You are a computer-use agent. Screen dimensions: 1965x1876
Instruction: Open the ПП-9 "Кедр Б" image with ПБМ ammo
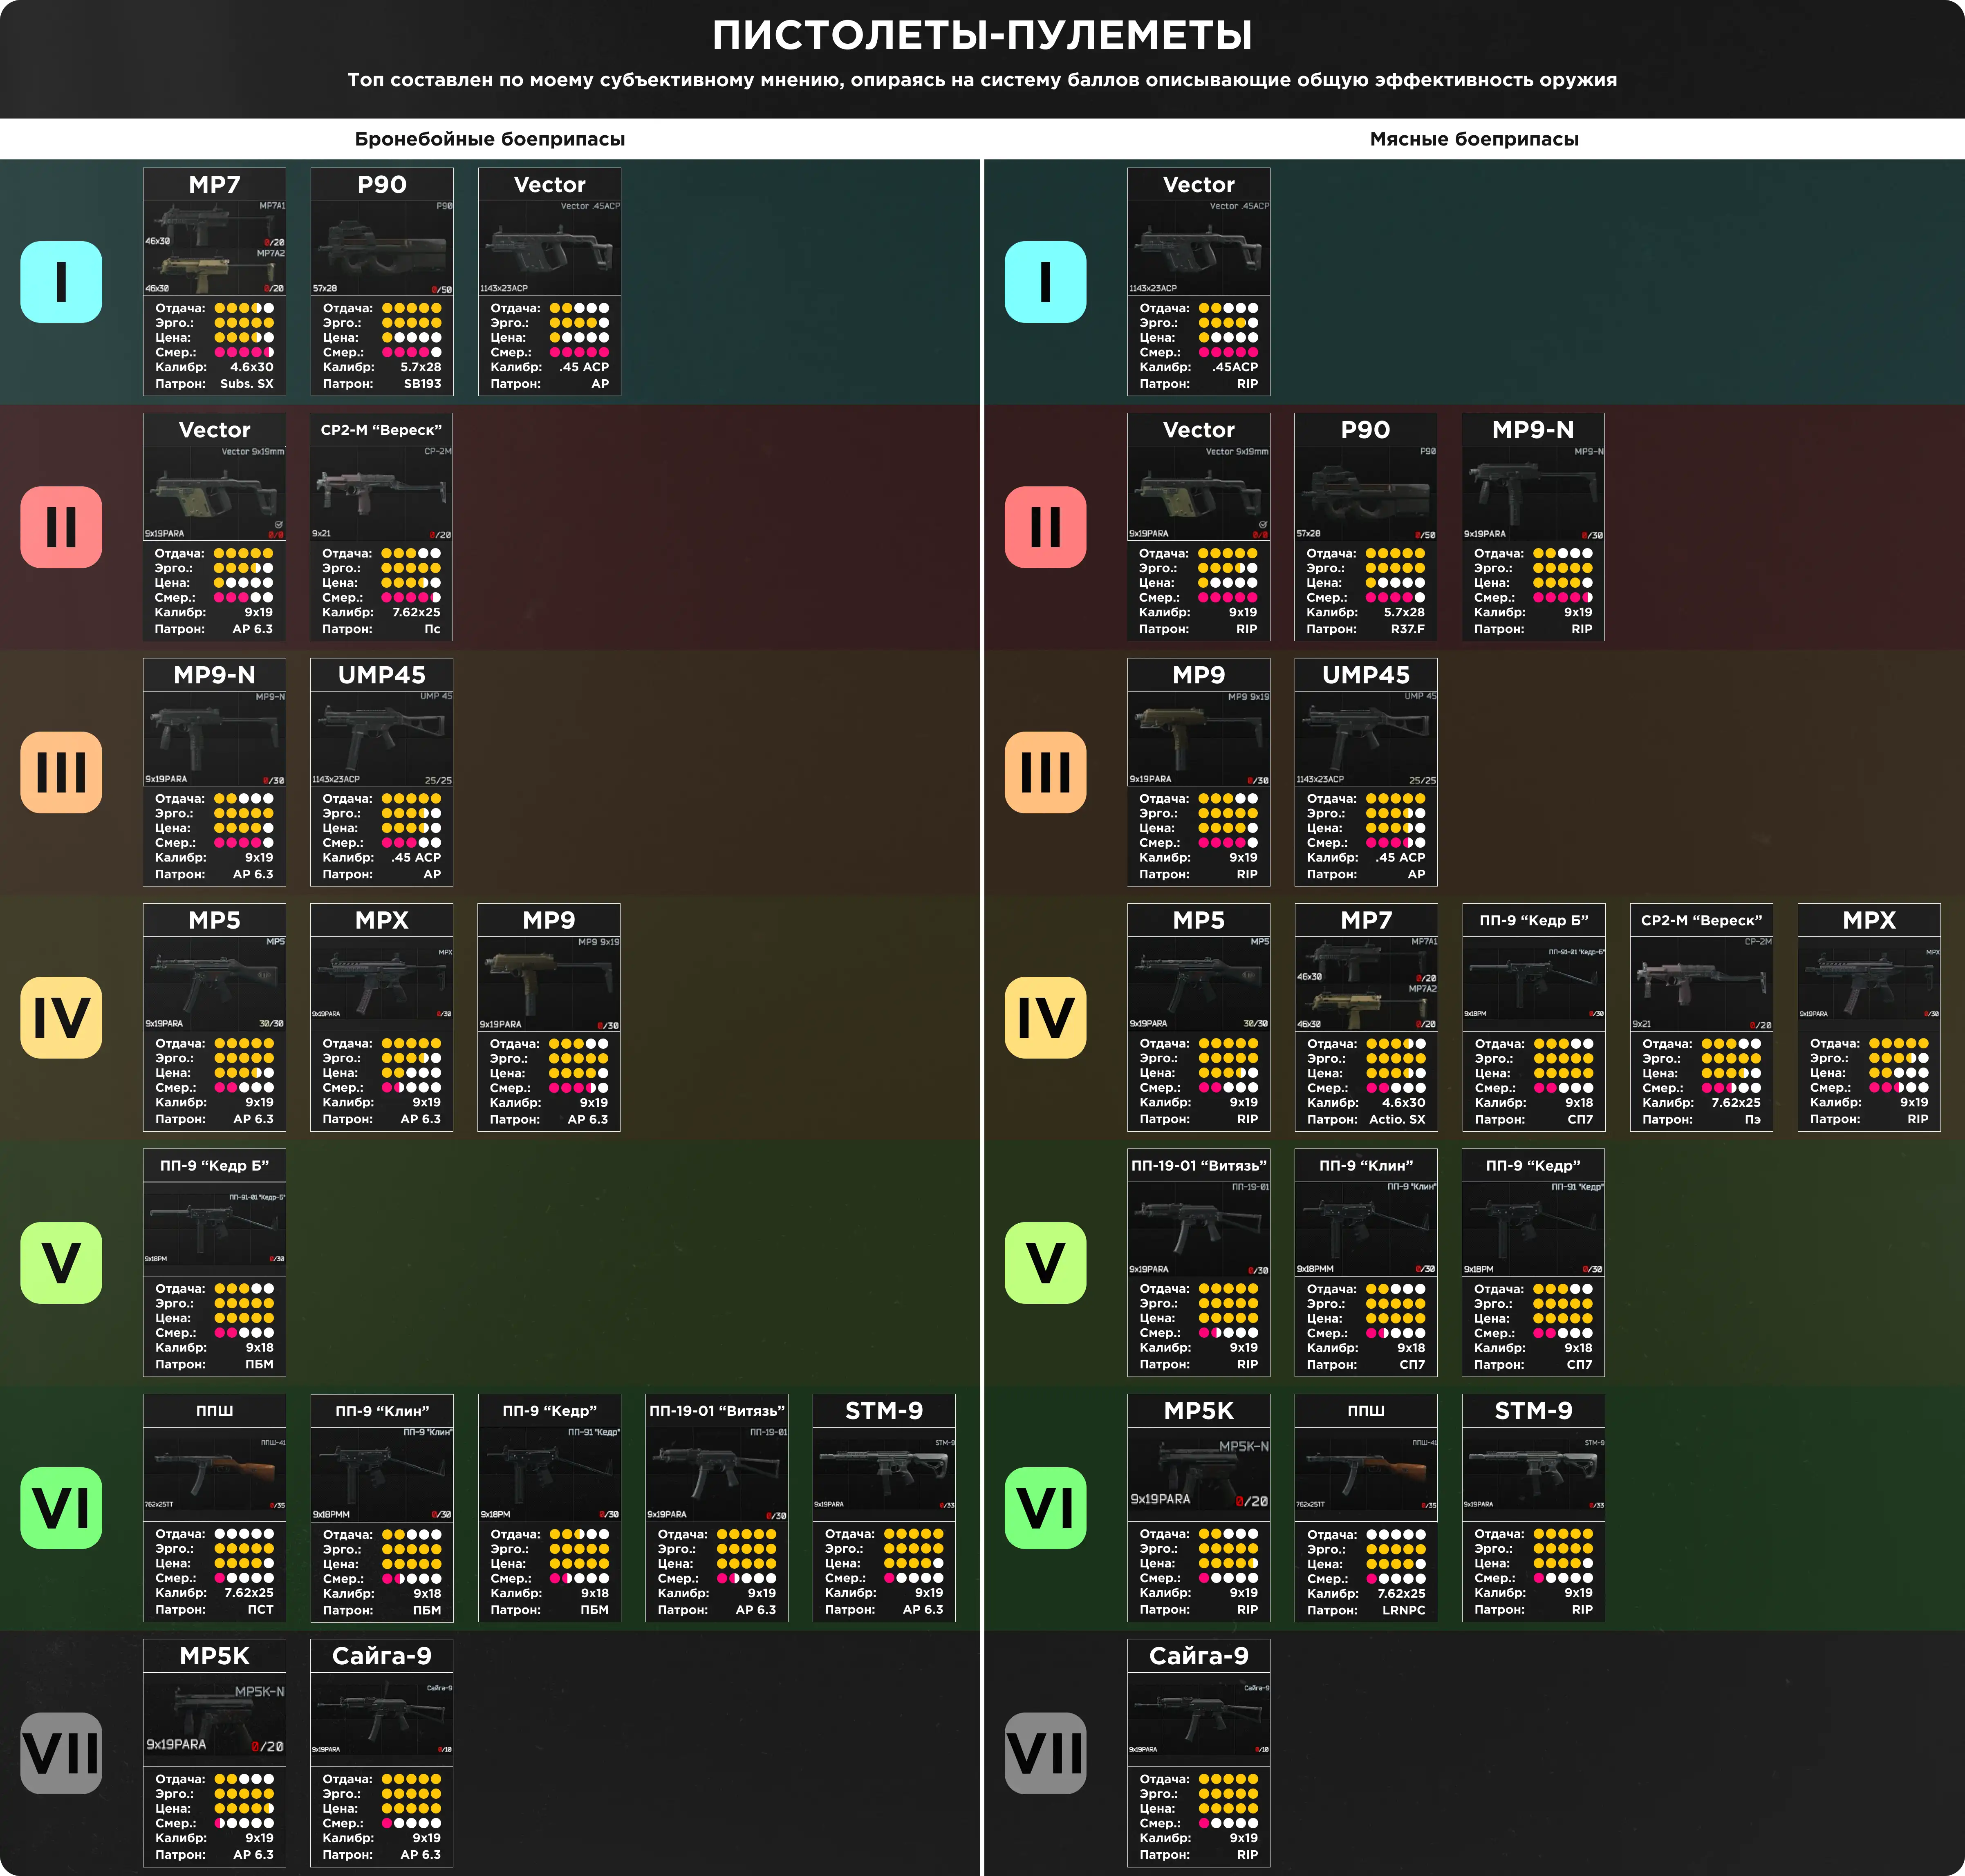(x=214, y=1229)
